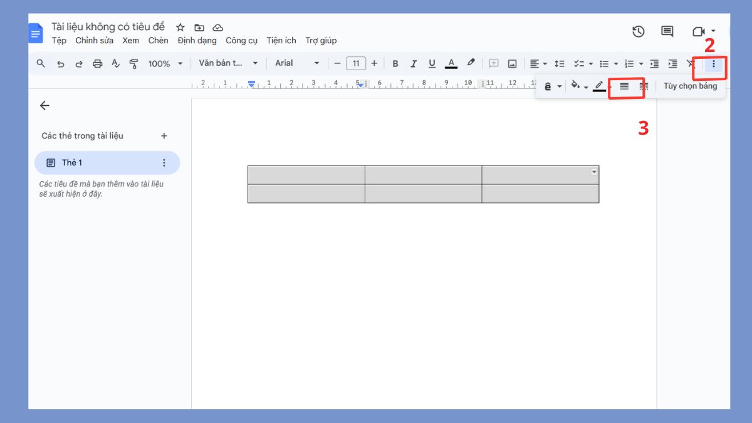Click the print icon in toolbar
Image resolution: width=752 pixels, height=423 pixels.
click(x=97, y=63)
